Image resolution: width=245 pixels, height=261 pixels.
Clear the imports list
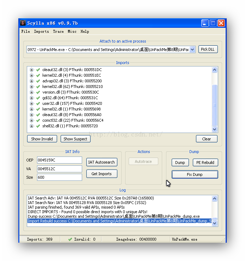[207, 139]
